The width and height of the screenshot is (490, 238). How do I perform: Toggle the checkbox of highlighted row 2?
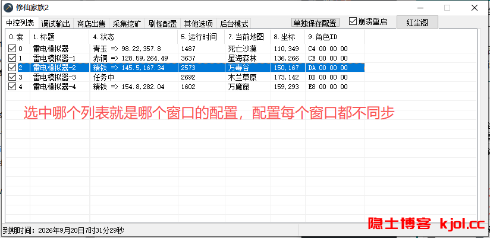coord(12,68)
